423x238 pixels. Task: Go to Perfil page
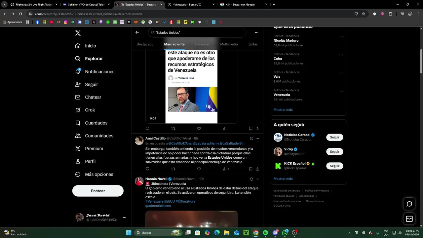tap(85, 161)
